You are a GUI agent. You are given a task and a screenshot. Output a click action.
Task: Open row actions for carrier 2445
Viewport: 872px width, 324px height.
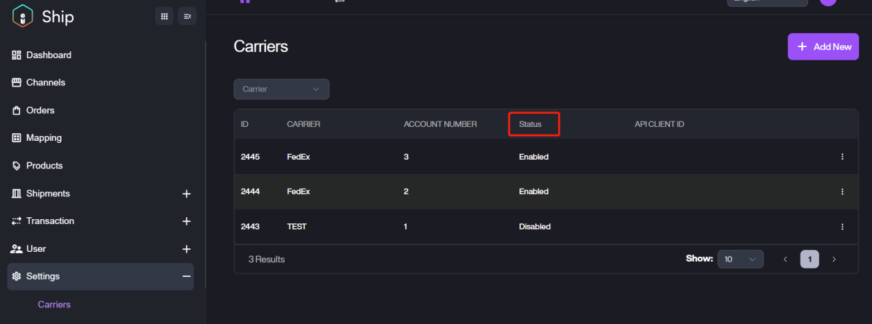point(842,157)
